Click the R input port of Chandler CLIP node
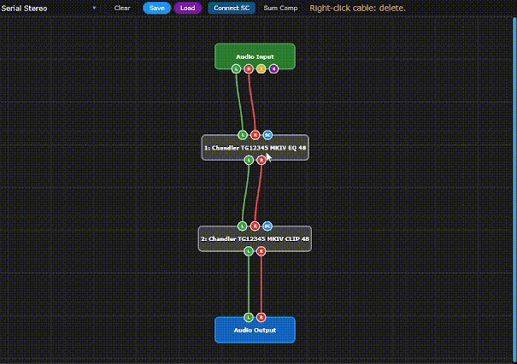This screenshot has height=364, width=517. (255, 226)
